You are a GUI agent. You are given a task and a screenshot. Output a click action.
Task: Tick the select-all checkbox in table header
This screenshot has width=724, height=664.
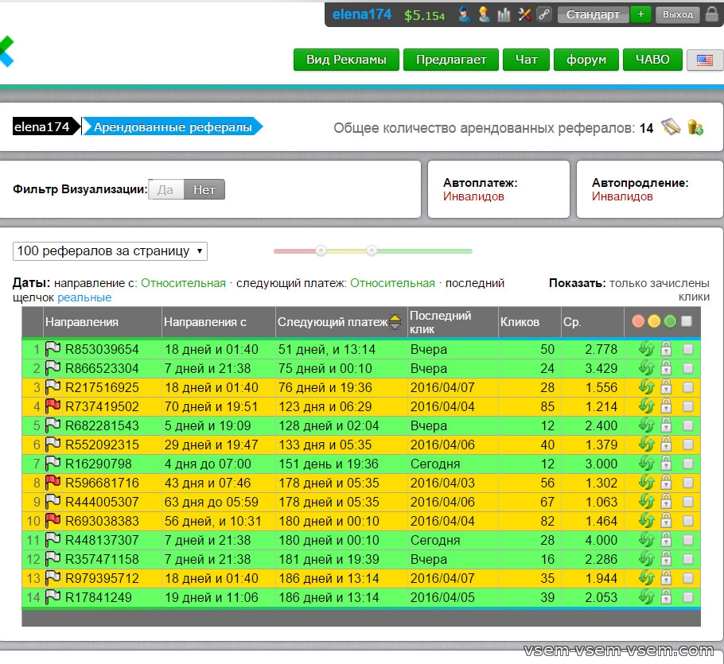687,321
